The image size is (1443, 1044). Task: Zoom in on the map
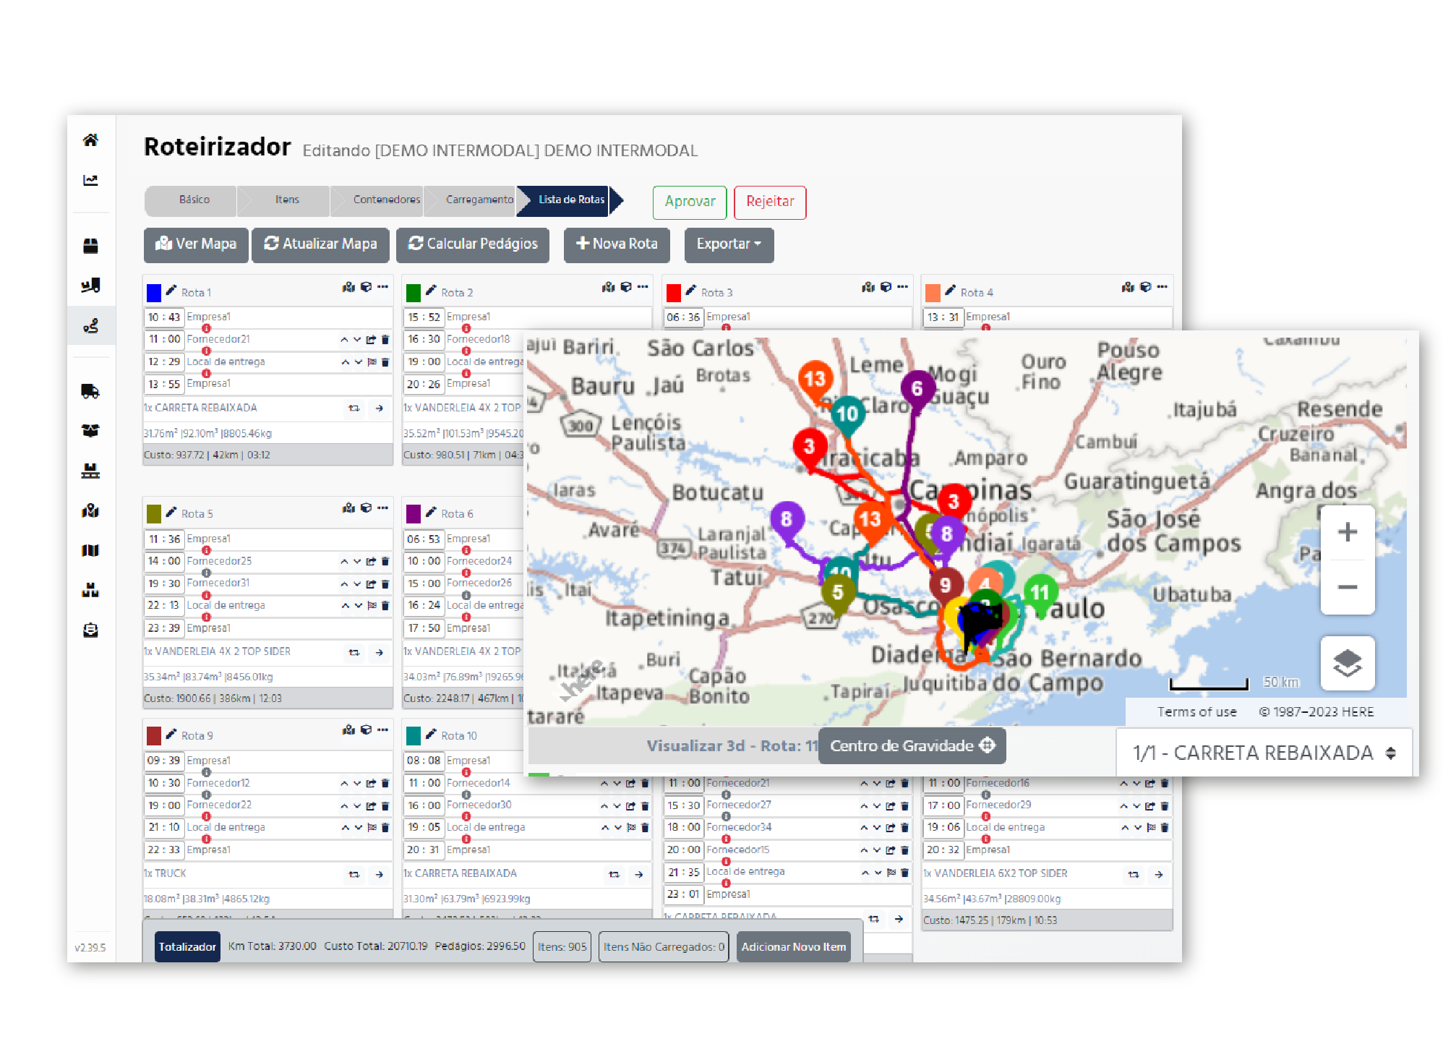click(x=1347, y=533)
